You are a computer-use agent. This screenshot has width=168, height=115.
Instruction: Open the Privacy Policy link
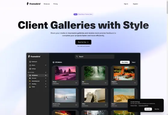click(x=134, y=106)
